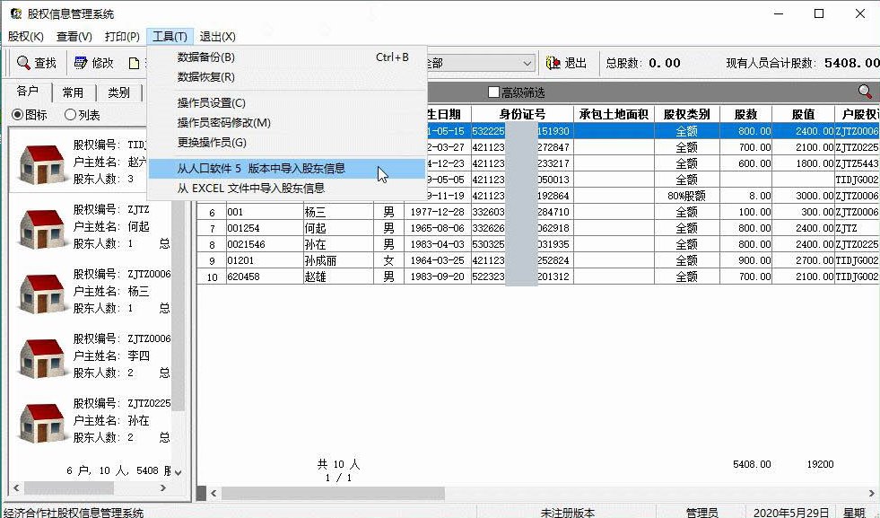This screenshot has width=880, height=518.
Task: Open the dropdown showing 全部 in toolbar
Action: (x=527, y=63)
